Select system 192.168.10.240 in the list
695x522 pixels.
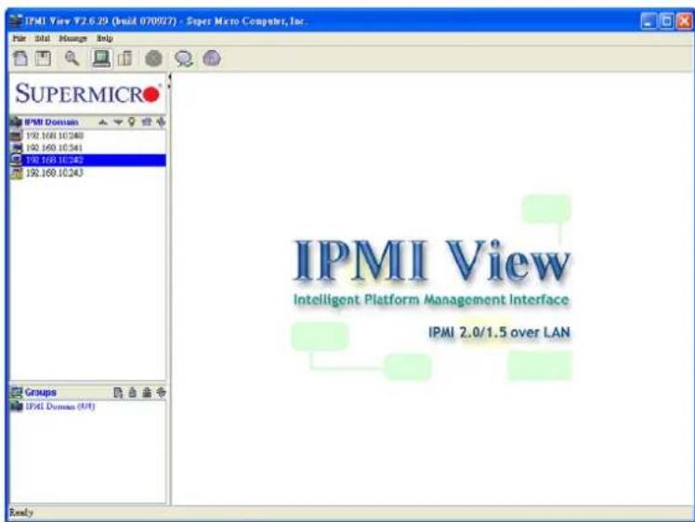[x=87, y=136]
